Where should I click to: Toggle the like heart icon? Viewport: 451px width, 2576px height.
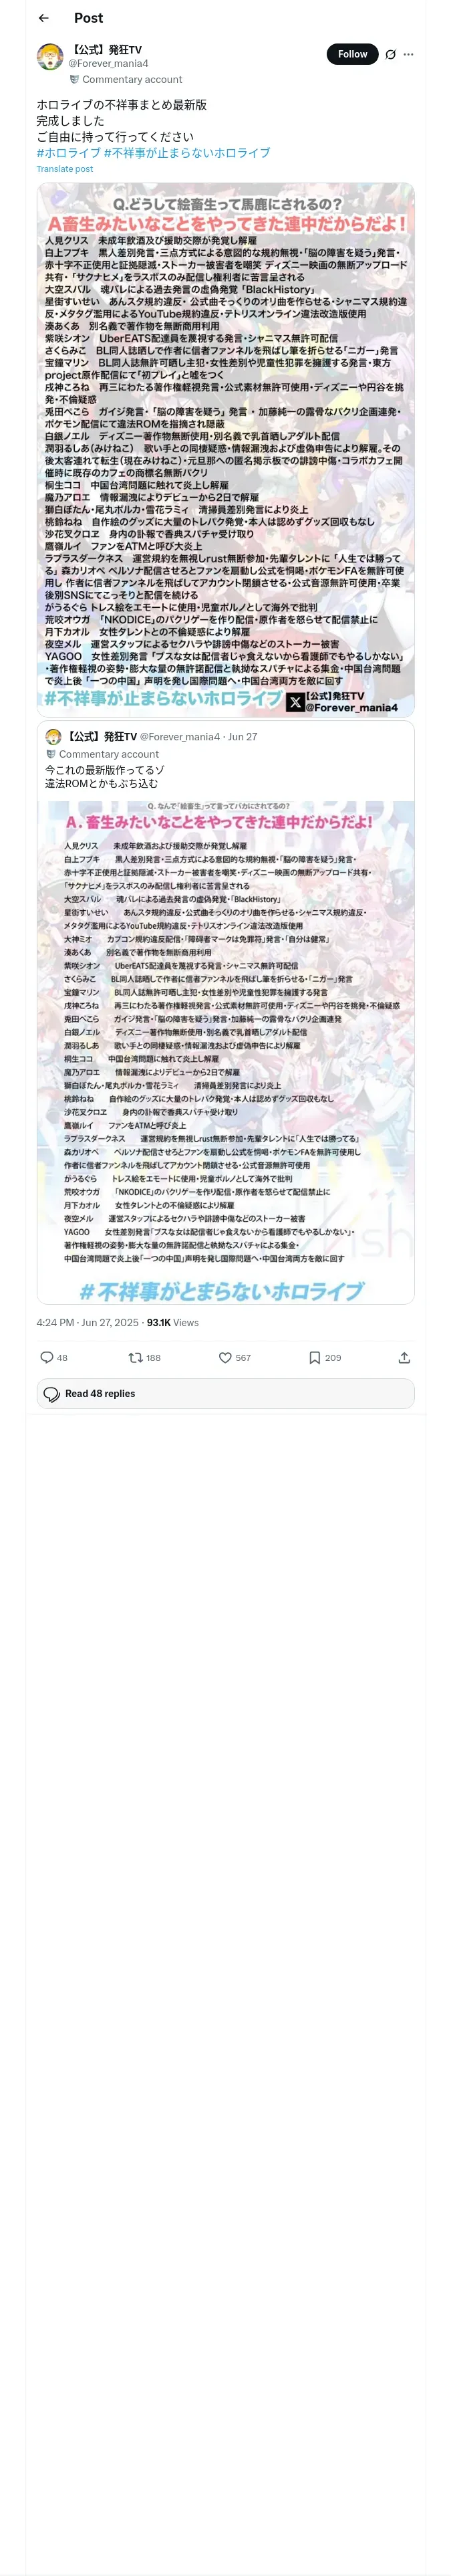point(225,1357)
